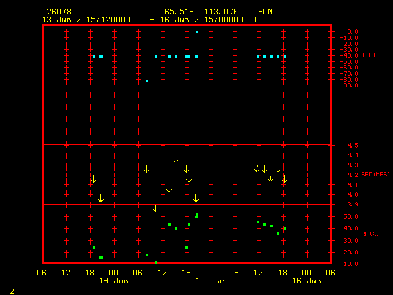Select the 16 Jun date label

click(x=306, y=281)
